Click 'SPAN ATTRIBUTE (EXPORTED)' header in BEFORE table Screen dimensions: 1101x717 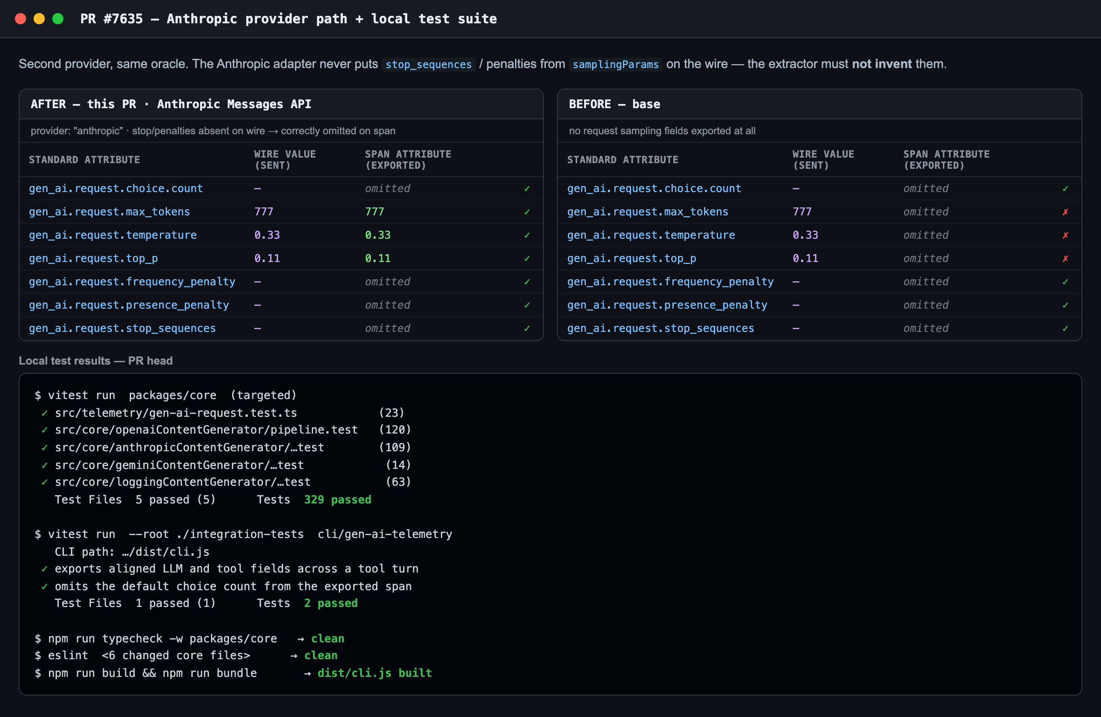pyautogui.click(x=946, y=159)
